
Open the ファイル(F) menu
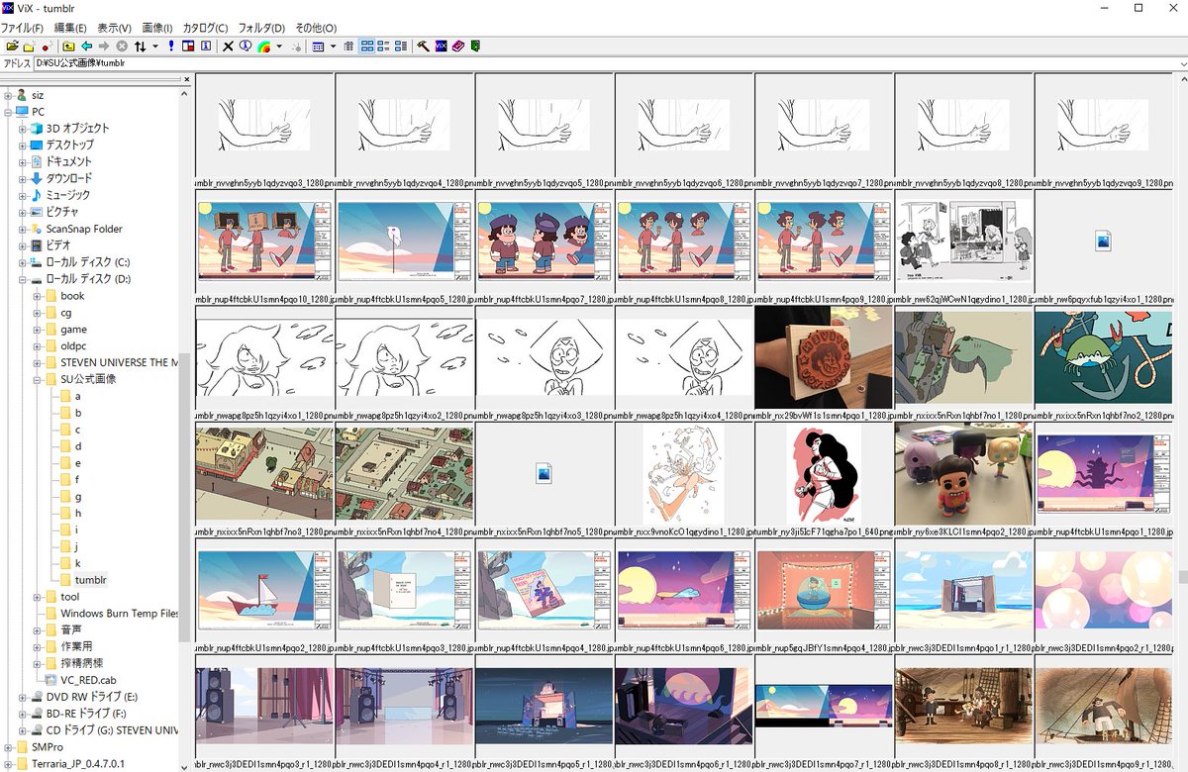22,28
